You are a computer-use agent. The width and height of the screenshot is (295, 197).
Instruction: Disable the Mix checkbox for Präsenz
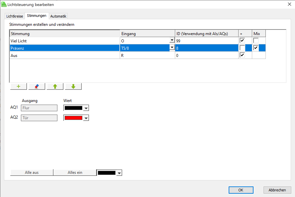coord(256,48)
